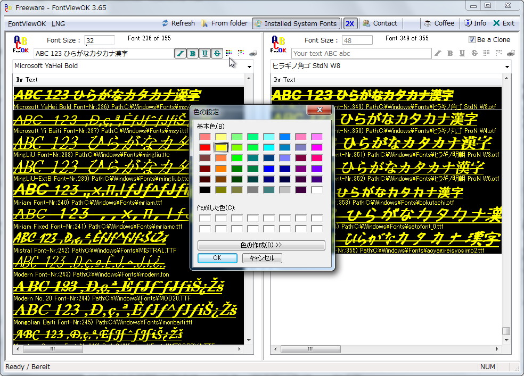This screenshot has width=524, height=376.
Task: Click the left Font Size field
Action: click(x=99, y=40)
